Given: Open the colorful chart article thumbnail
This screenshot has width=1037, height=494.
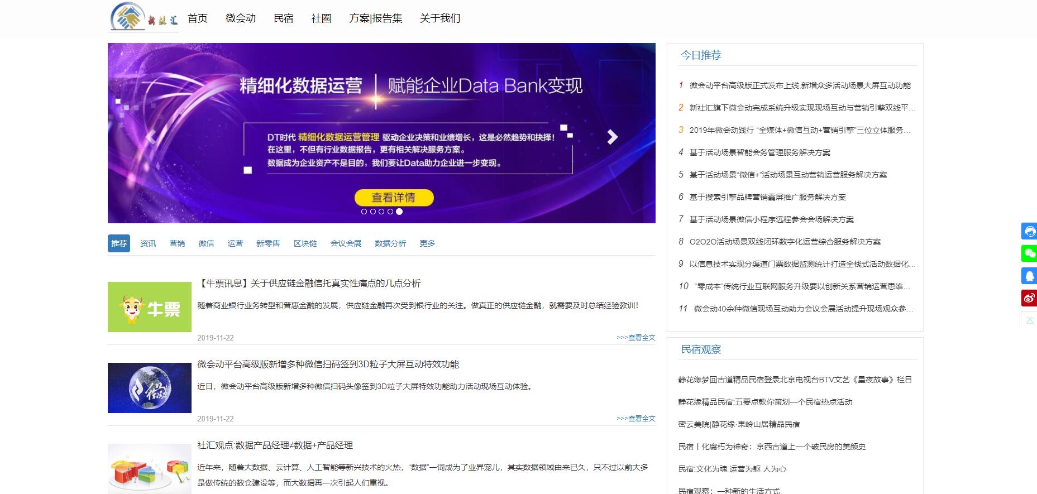Looking at the screenshot, I should click(x=150, y=469).
